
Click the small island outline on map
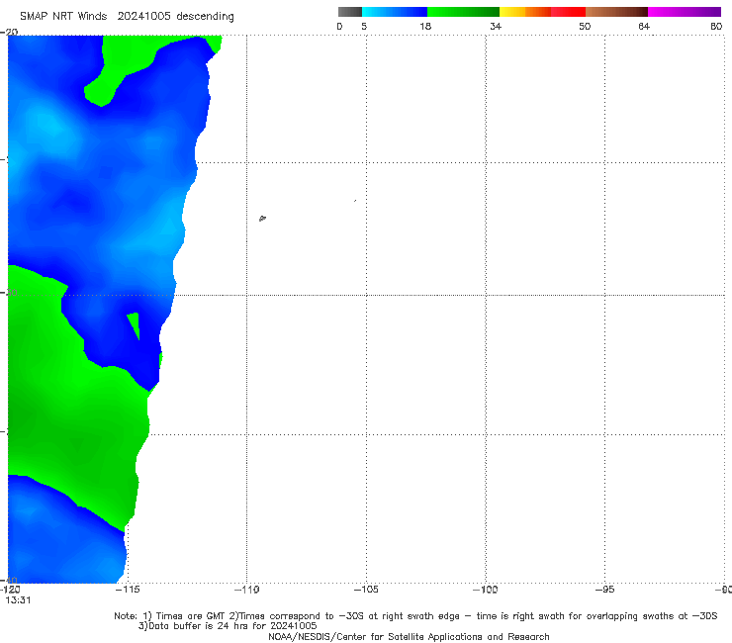(x=262, y=218)
